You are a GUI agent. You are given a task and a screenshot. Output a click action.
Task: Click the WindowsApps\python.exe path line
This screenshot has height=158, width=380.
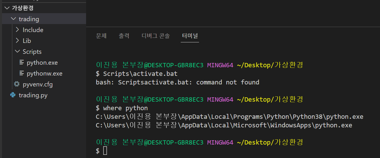224,125
